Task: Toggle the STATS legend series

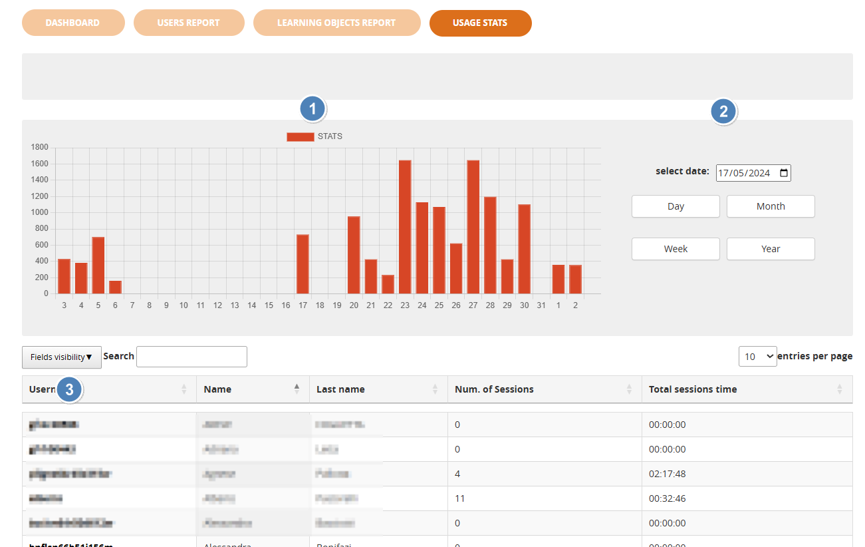Action: click(x=314, y=136)
